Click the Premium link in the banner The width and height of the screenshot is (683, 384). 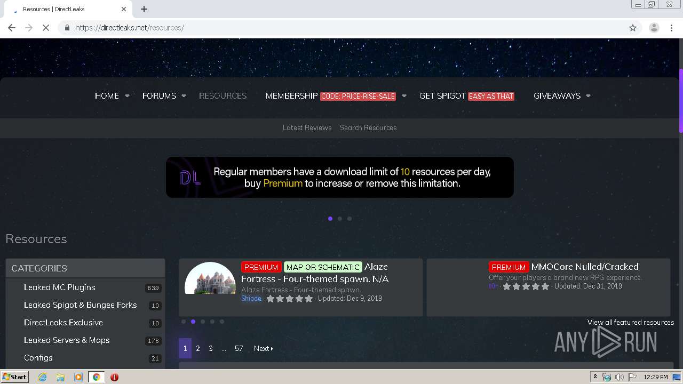(283, 183)
